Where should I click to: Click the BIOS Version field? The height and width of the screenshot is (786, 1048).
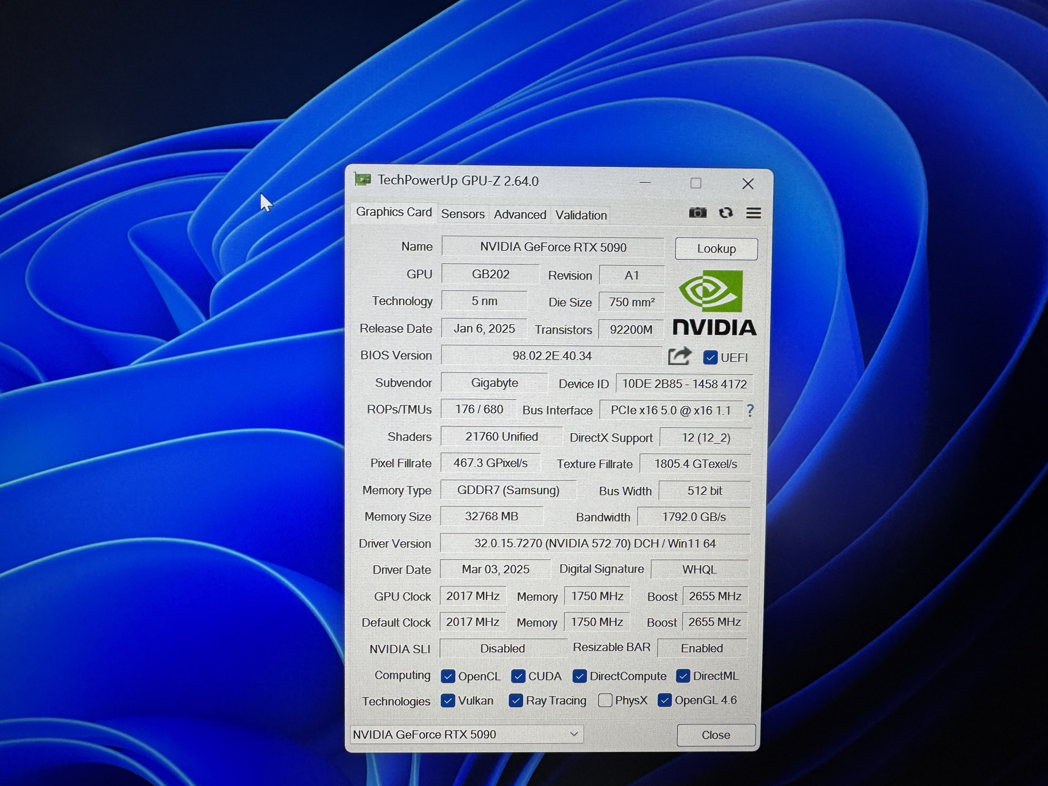pyautogui.click(x=552, y=356)
